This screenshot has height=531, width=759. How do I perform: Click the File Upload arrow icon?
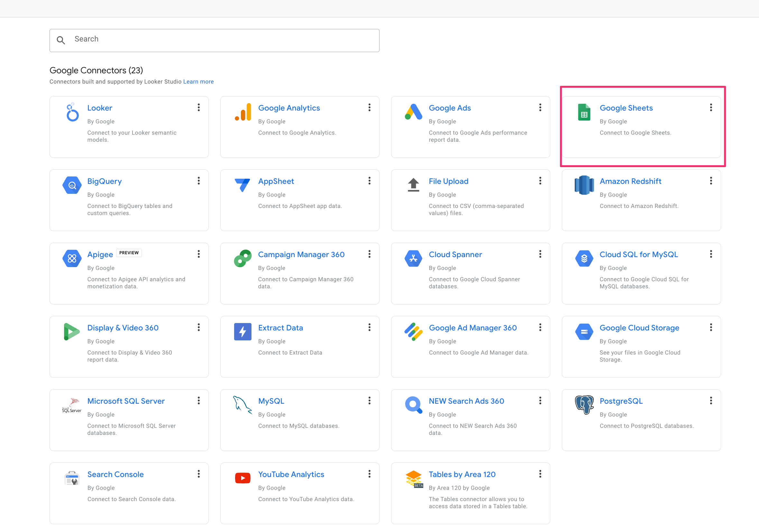(413, 185)
